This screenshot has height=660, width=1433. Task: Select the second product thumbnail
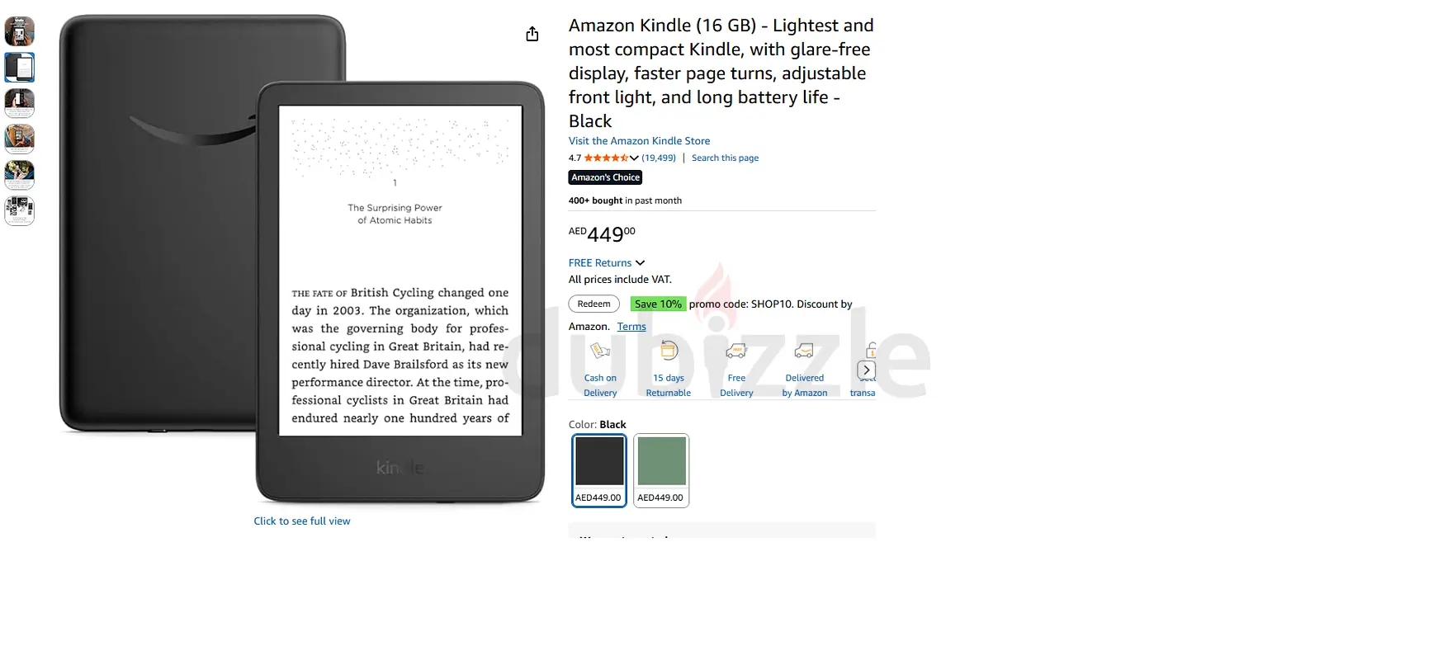[20, 67]
